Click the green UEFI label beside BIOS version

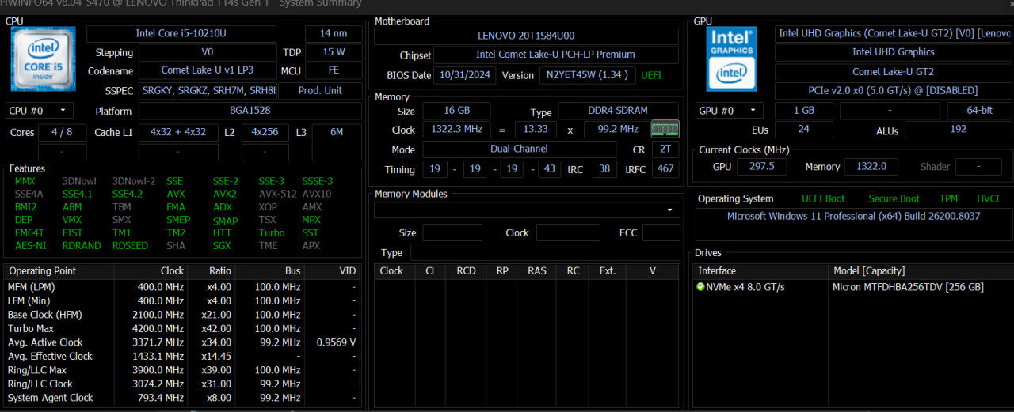coord(652,76)
